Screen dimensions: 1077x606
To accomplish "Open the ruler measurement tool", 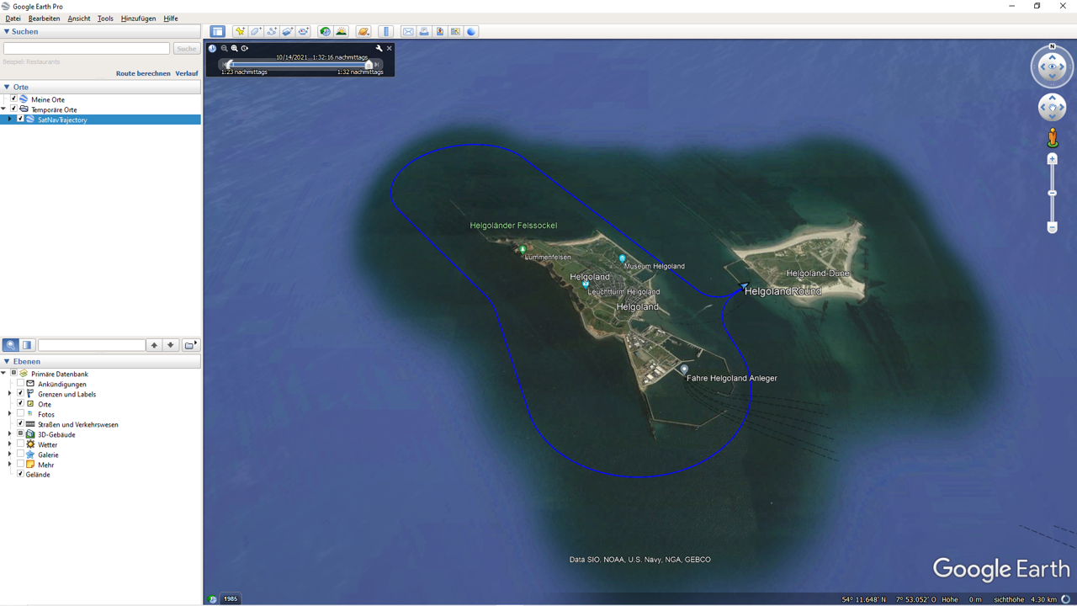I will [x=386, y=32].
